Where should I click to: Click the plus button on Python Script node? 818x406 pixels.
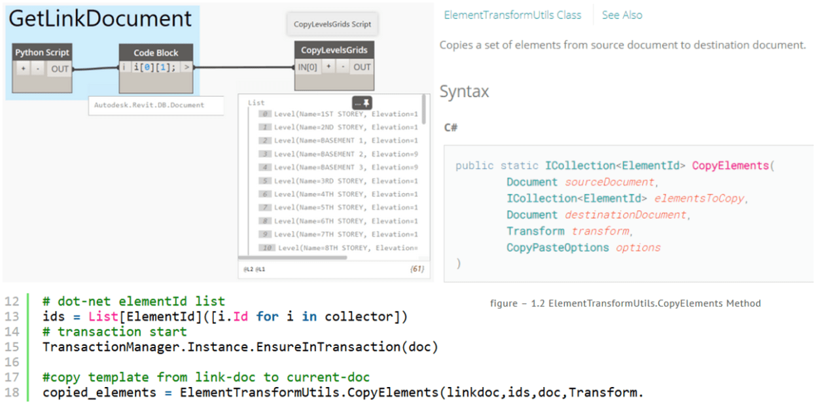24,69
